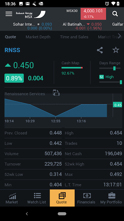Tap the alarm status bar icon
Screen dimensions: 124x221
[107, 4]
